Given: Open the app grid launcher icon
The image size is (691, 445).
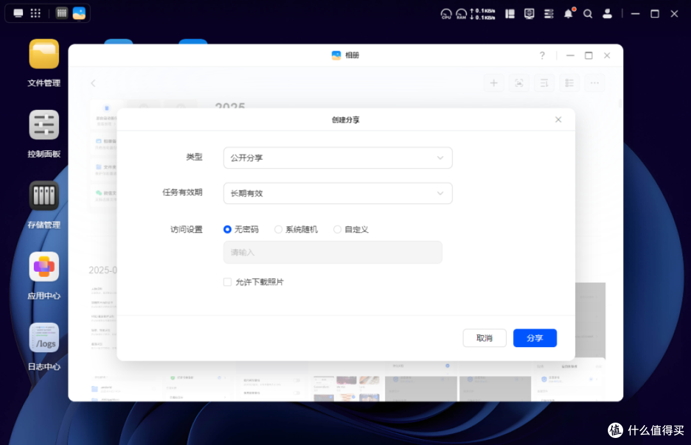Looking at the screenshot, I should [x=36, y=13].
